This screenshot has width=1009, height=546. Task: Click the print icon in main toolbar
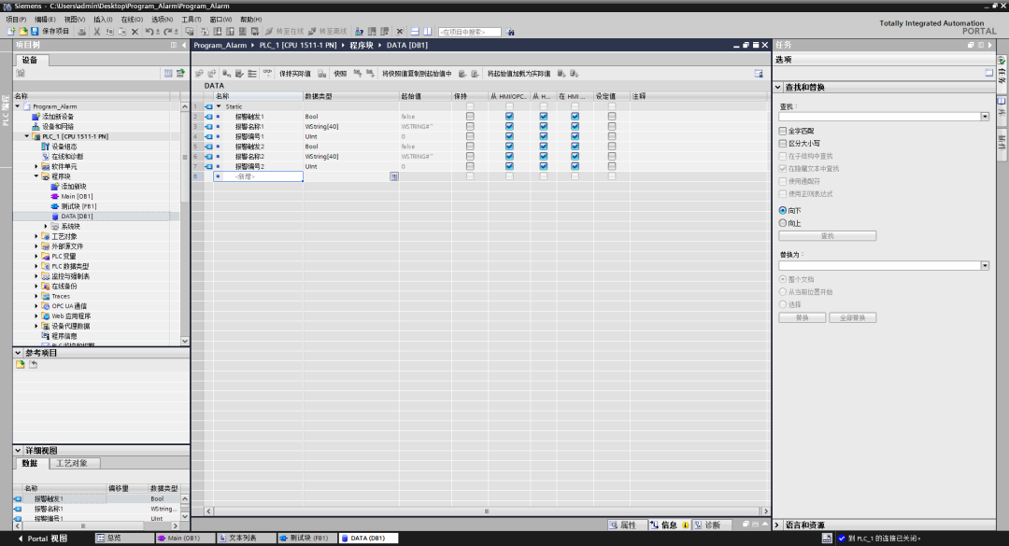pyautogui.click(x=81, y=32)
